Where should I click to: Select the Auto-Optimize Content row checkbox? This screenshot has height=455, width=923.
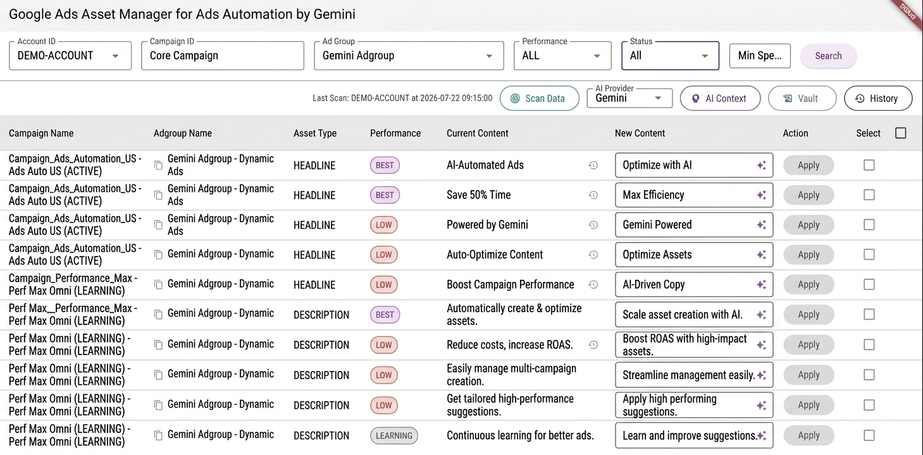point(869,255)
